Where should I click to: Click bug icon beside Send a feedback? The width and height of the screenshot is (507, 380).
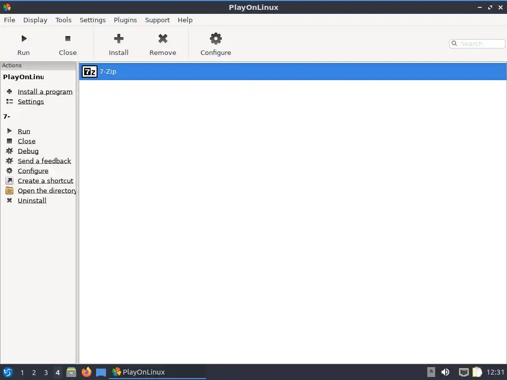point(9,161)
